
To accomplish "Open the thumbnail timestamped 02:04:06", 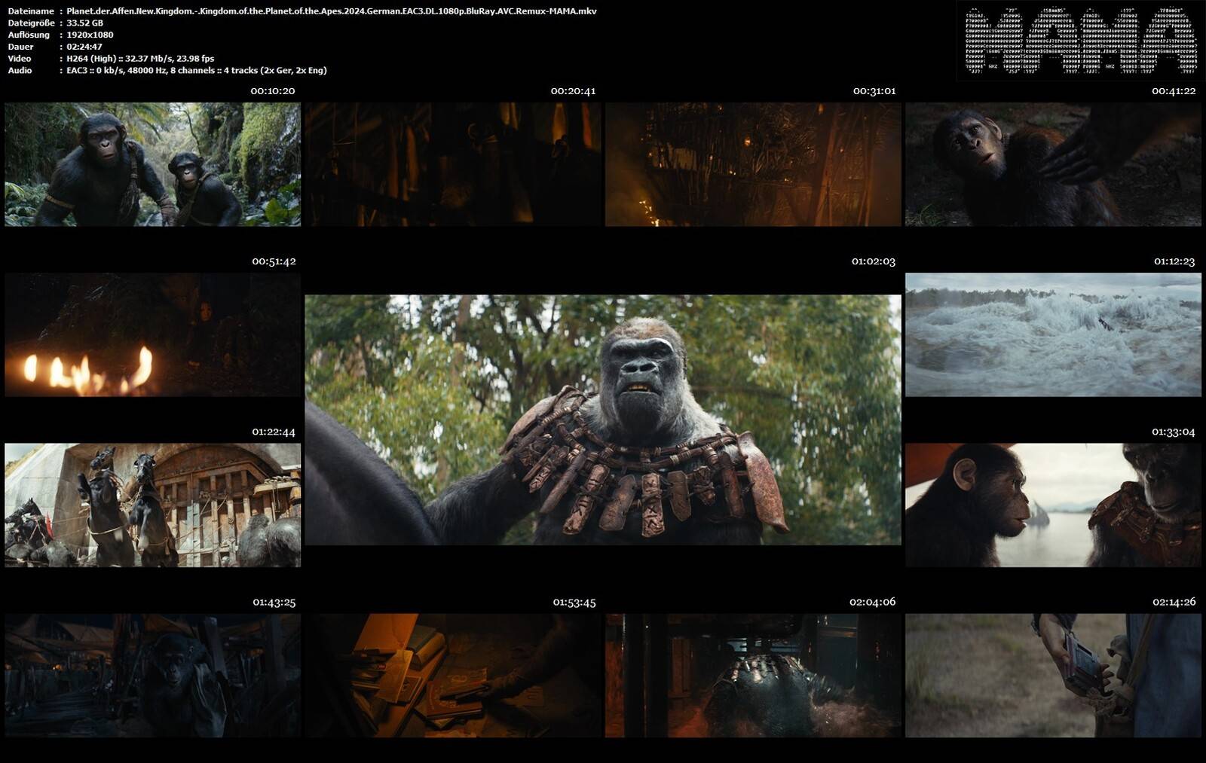I will 753,675.
